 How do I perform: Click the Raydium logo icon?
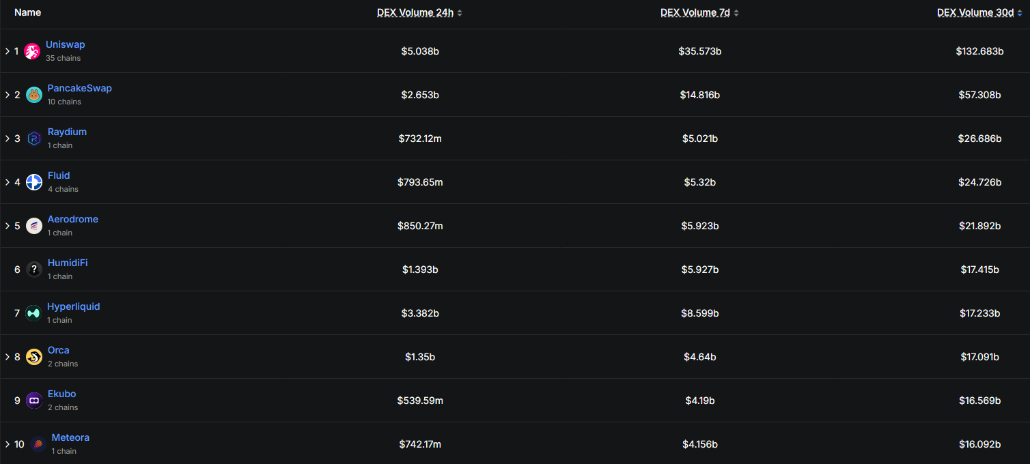point(34,139)
